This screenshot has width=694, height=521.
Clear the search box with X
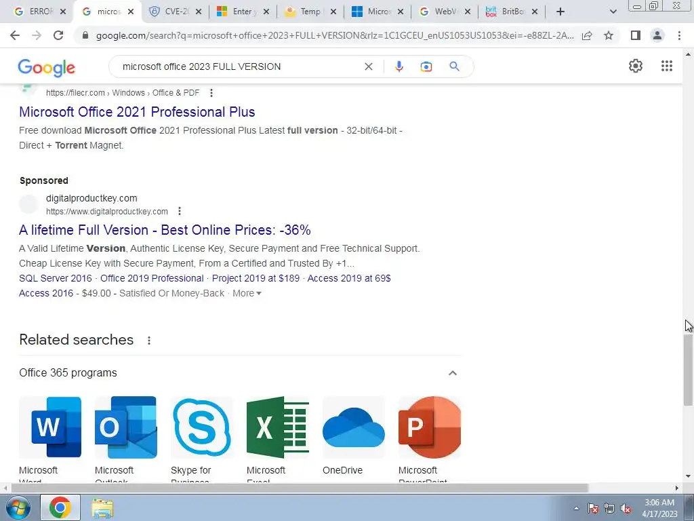[x=368, y=66]
